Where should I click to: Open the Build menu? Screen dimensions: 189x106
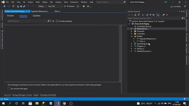click(38, 2)
